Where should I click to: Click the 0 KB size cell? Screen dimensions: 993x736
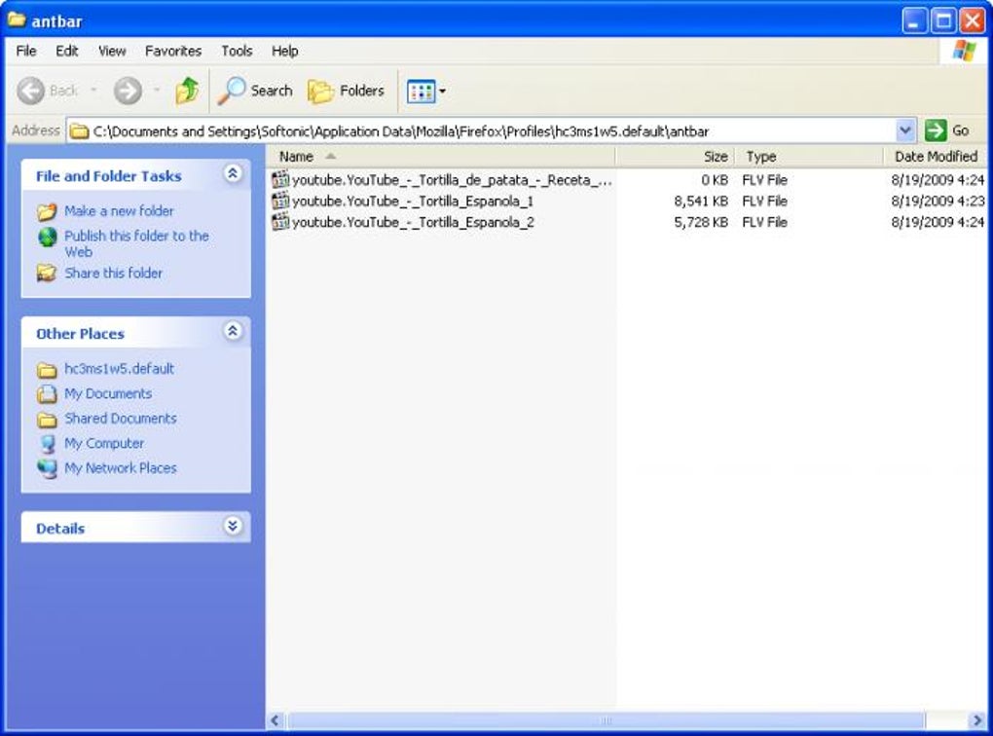coord(715,180)
